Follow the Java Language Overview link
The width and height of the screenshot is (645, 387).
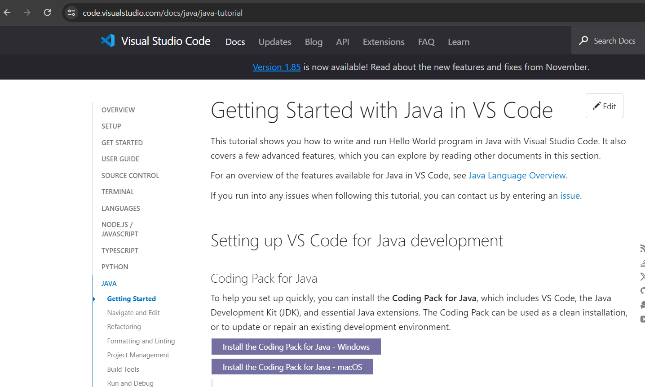click(517, 175)
